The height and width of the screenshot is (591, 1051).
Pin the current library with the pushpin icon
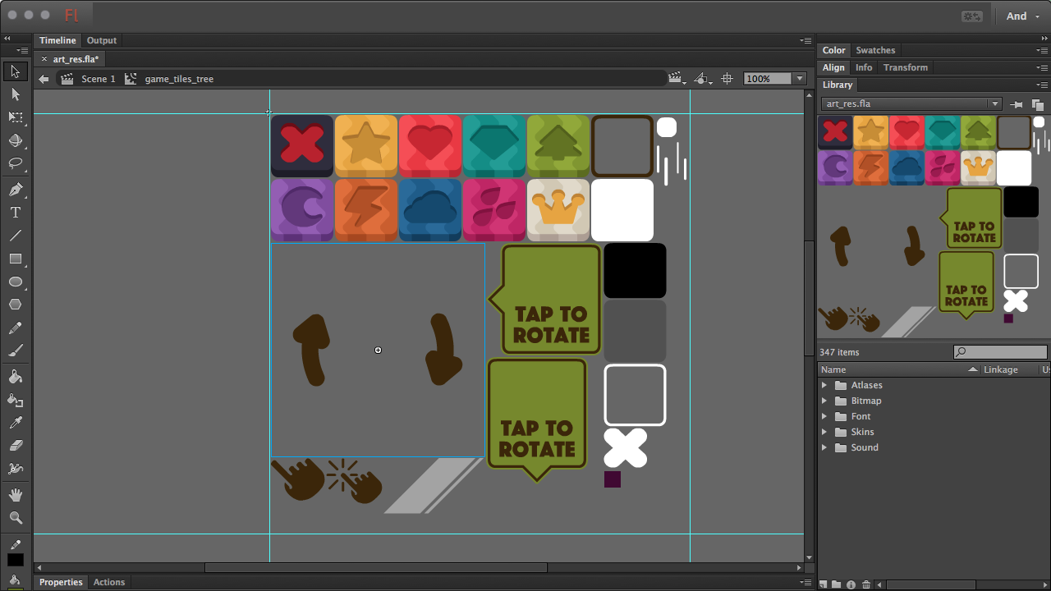[1016, 104]
